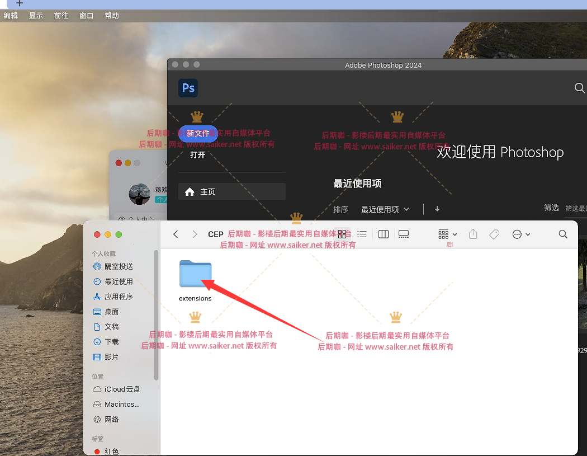Image resolution: width=587 pixels, height=456 pixels.
Task: Click the CEP folder title in Finder
Action: point(216,234)
